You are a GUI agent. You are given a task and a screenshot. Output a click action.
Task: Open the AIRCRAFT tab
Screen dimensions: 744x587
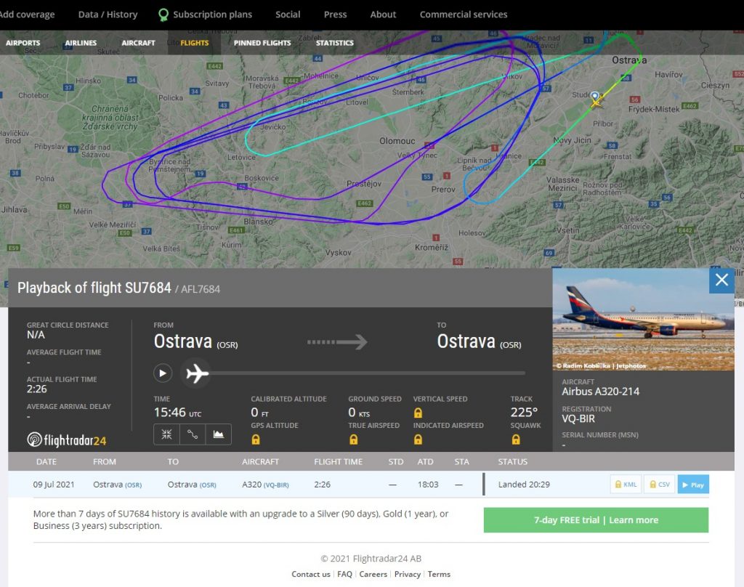[138, 43]
